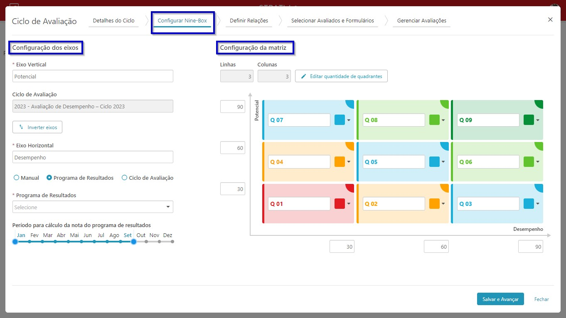Click the dark green swatch of Q 09
The height and width of the screenshot is (318, 566).
[529, 120]
